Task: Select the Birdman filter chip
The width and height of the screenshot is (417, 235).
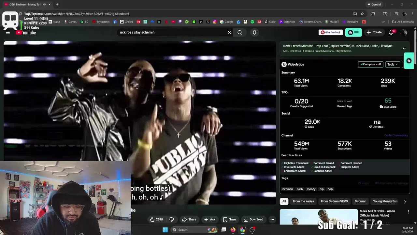Action: 360,201
